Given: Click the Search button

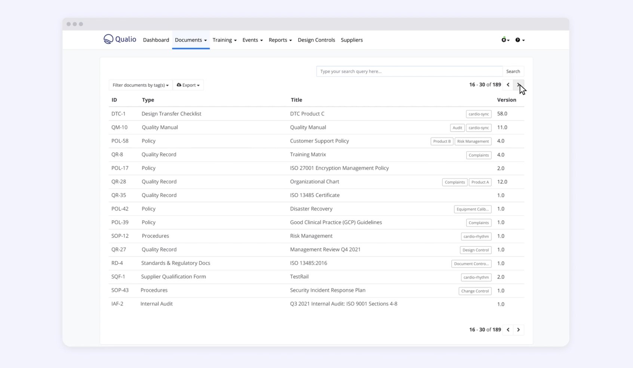Looking at the screenshot, I should pos(513,71).
